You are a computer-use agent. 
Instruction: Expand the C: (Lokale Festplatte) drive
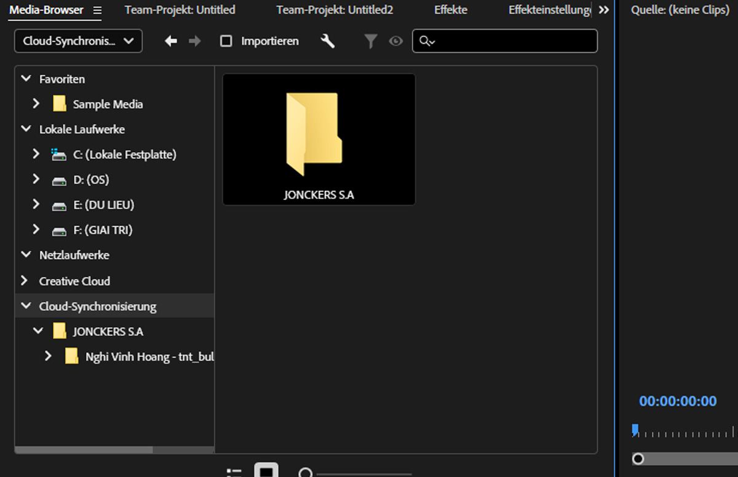(x=36, y=154)
